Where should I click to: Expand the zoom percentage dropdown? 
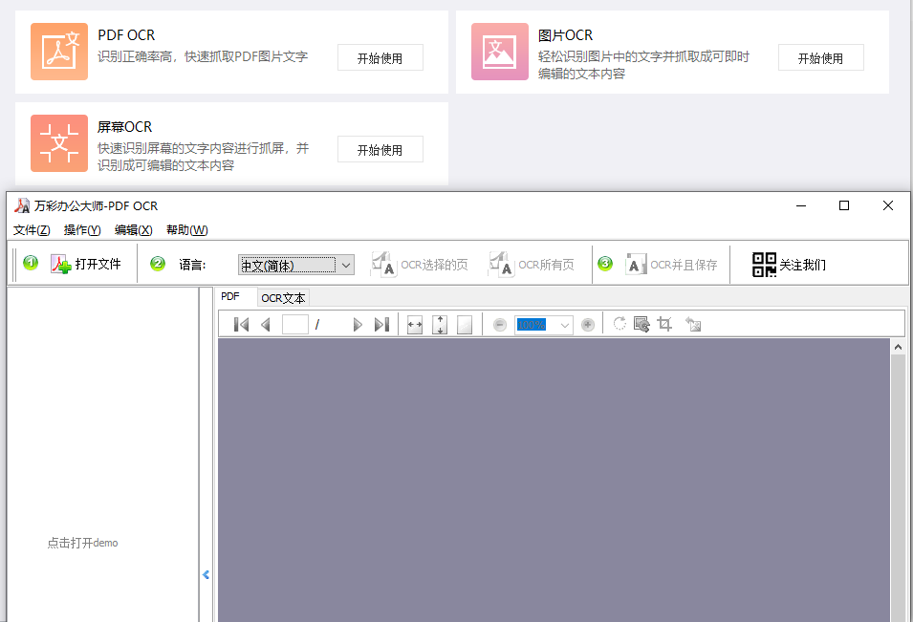pyautogui.click(x=564, y=324)
